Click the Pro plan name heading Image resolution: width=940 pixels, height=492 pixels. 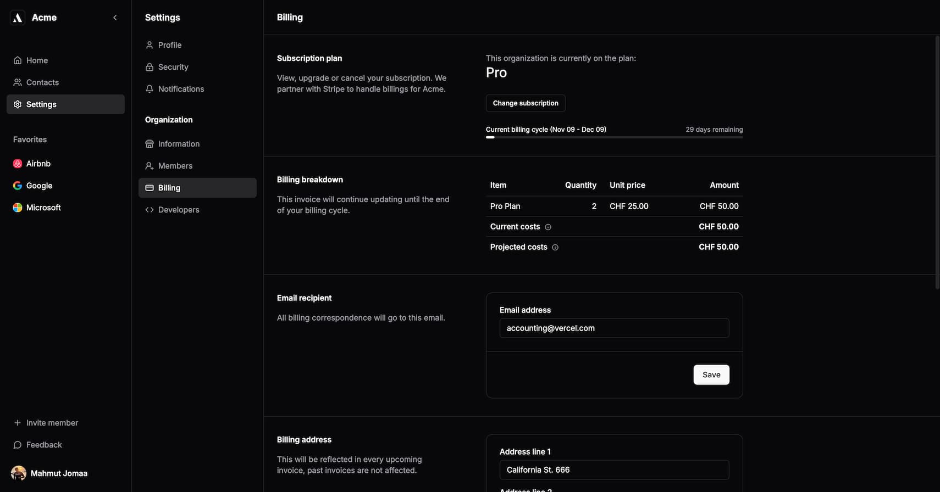(496, 72)
